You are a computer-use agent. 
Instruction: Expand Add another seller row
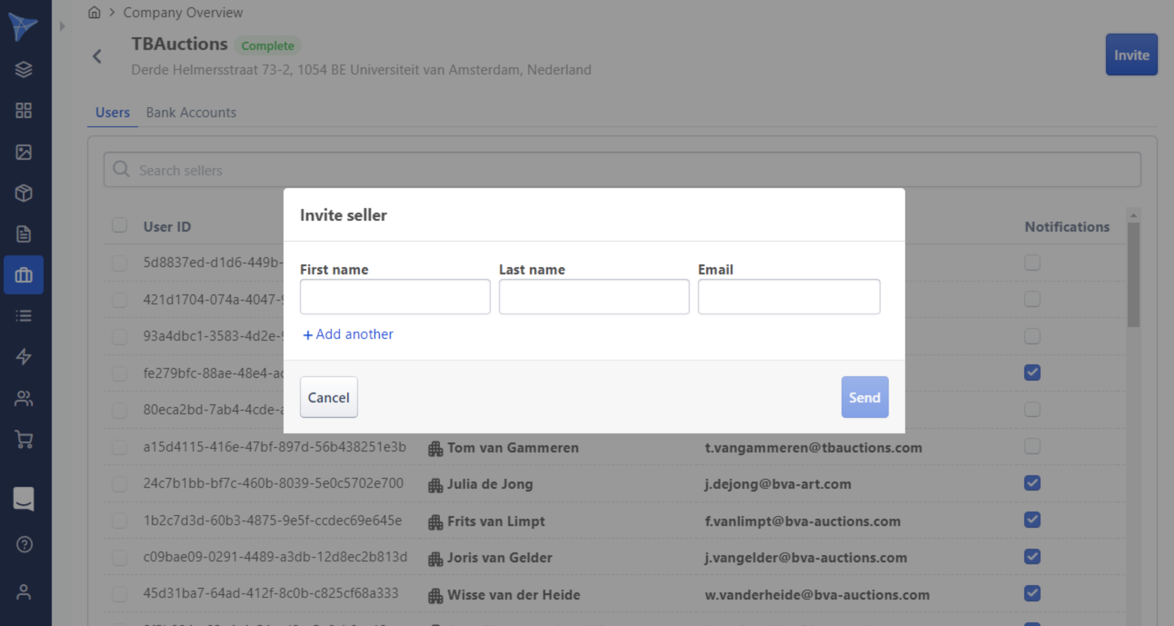[x=347, y=334]
